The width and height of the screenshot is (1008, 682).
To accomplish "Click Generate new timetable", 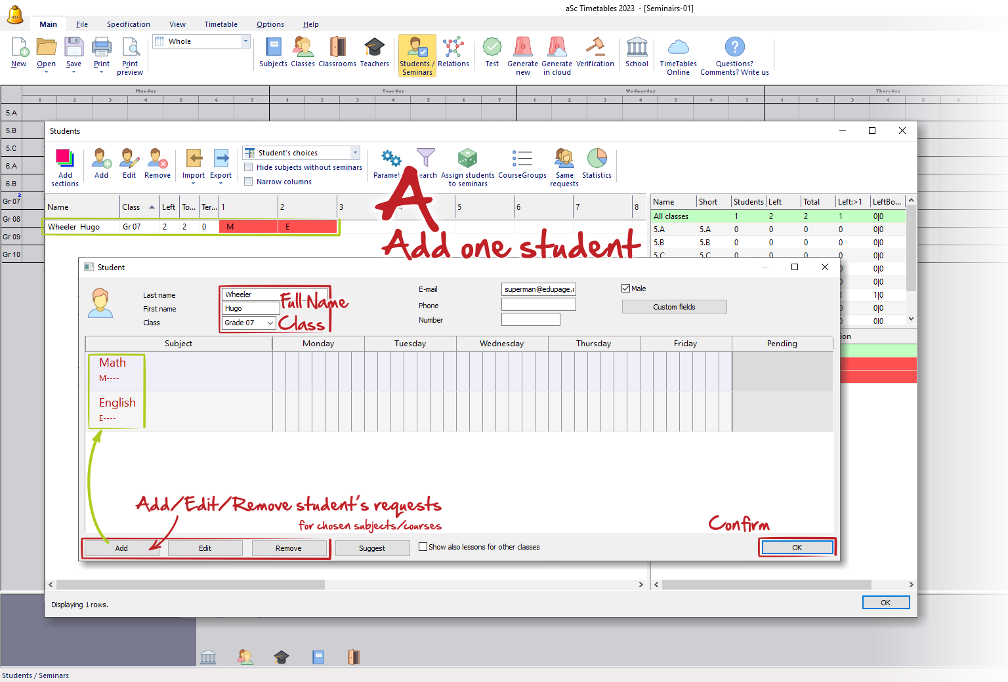I will [x=522, y=56].
